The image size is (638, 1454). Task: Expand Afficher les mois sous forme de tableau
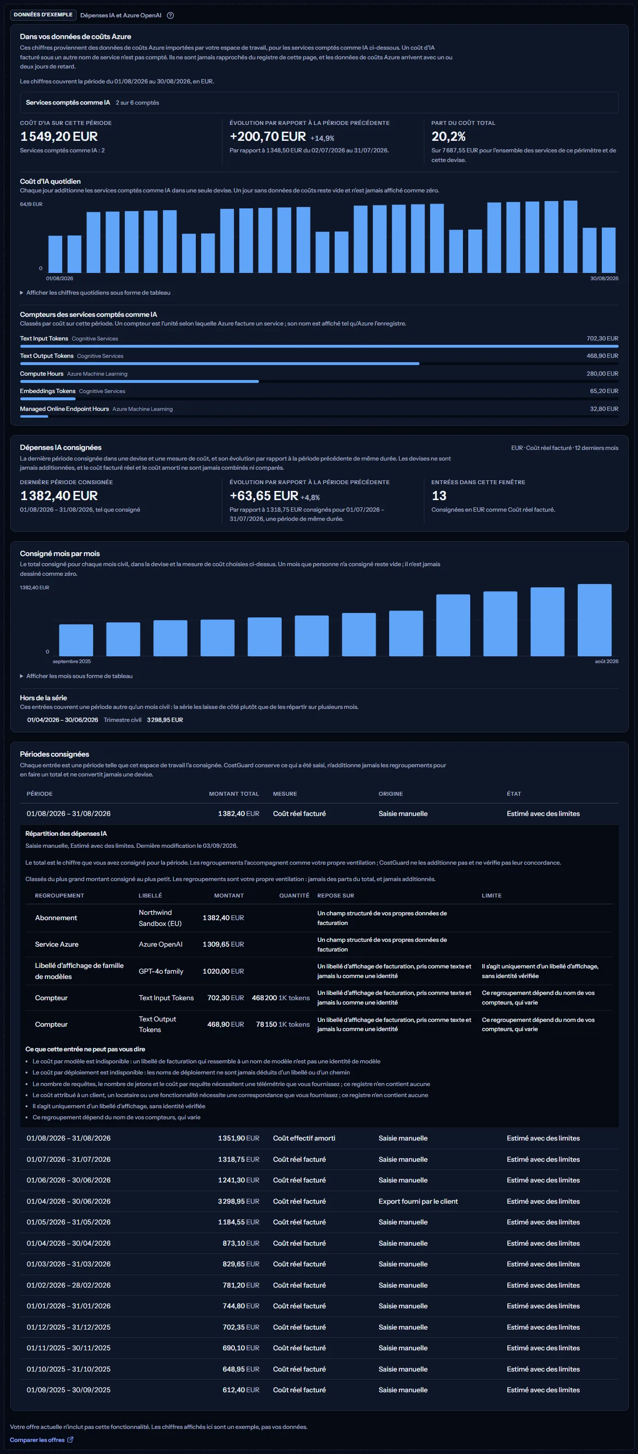pyautogui.click(x=76, y=676)
